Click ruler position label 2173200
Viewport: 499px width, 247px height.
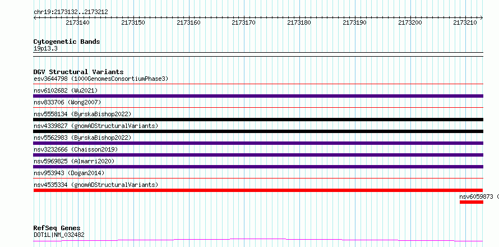[x=410, y=22]
